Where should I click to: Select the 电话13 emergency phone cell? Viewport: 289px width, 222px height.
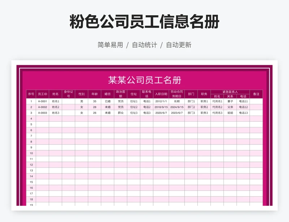tap(243, 113)
